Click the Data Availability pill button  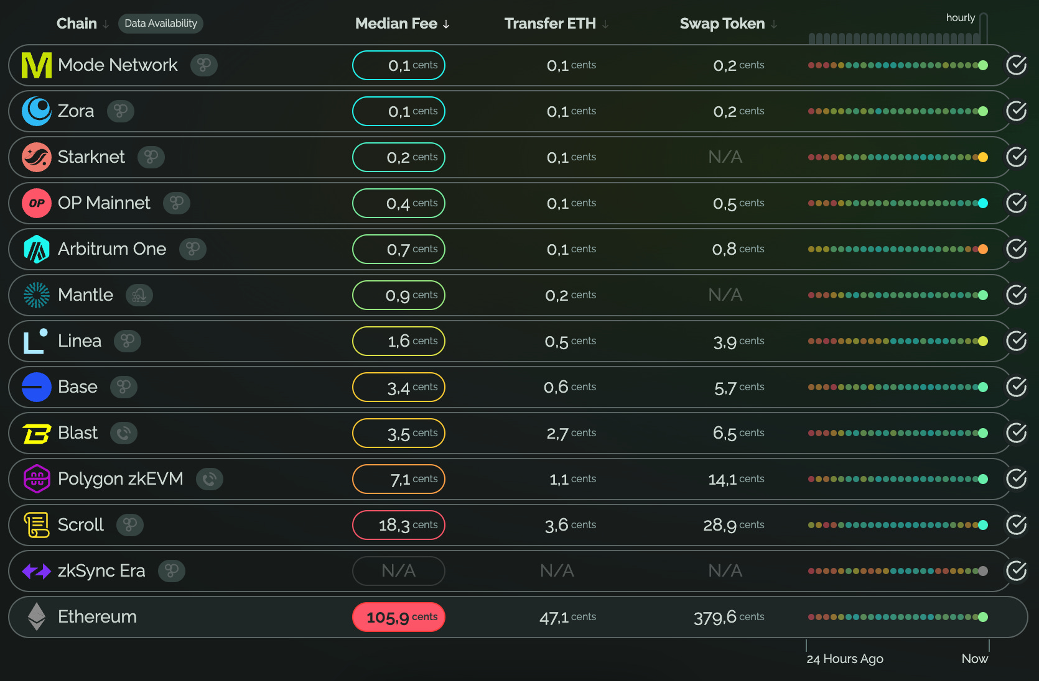point(161,24)
